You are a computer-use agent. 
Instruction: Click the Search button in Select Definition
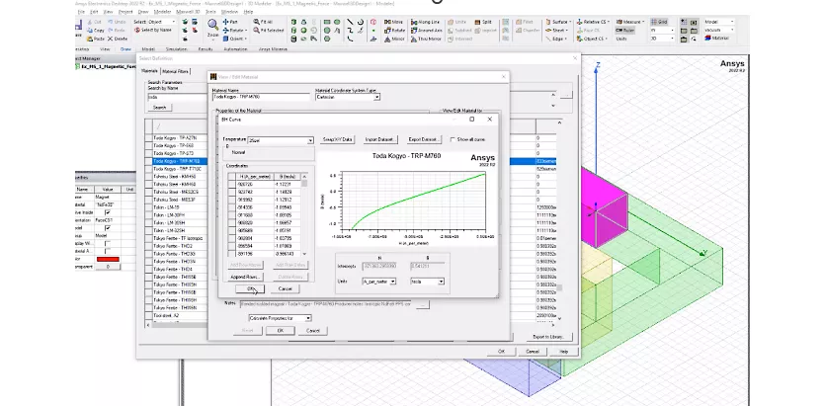tap(159, 108)
